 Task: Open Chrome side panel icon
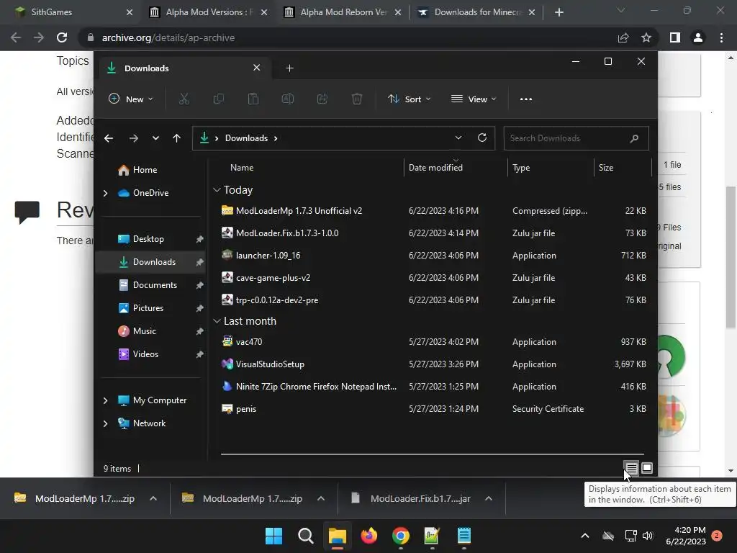tap(675, 37)
